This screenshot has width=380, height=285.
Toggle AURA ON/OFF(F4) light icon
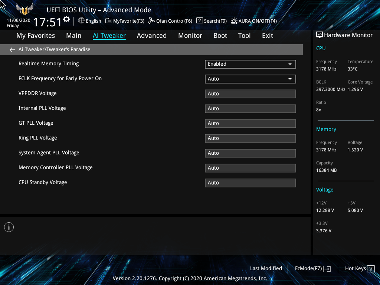click(234, 21)
